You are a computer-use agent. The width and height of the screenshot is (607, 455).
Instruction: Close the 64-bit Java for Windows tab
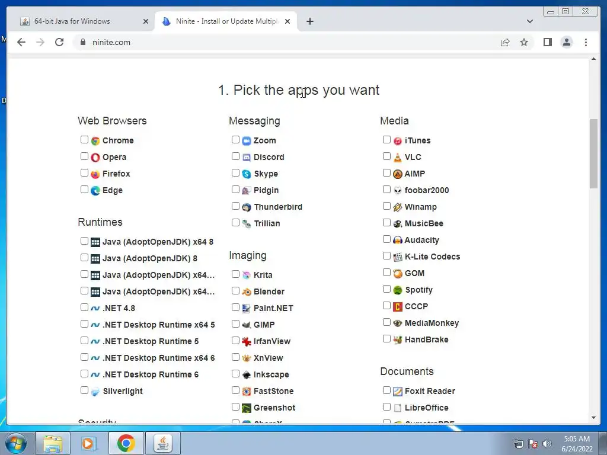146,21
